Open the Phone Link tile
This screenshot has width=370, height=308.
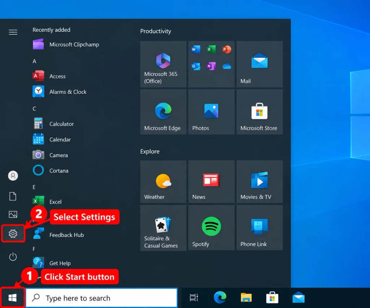click(x=259, y=228)
